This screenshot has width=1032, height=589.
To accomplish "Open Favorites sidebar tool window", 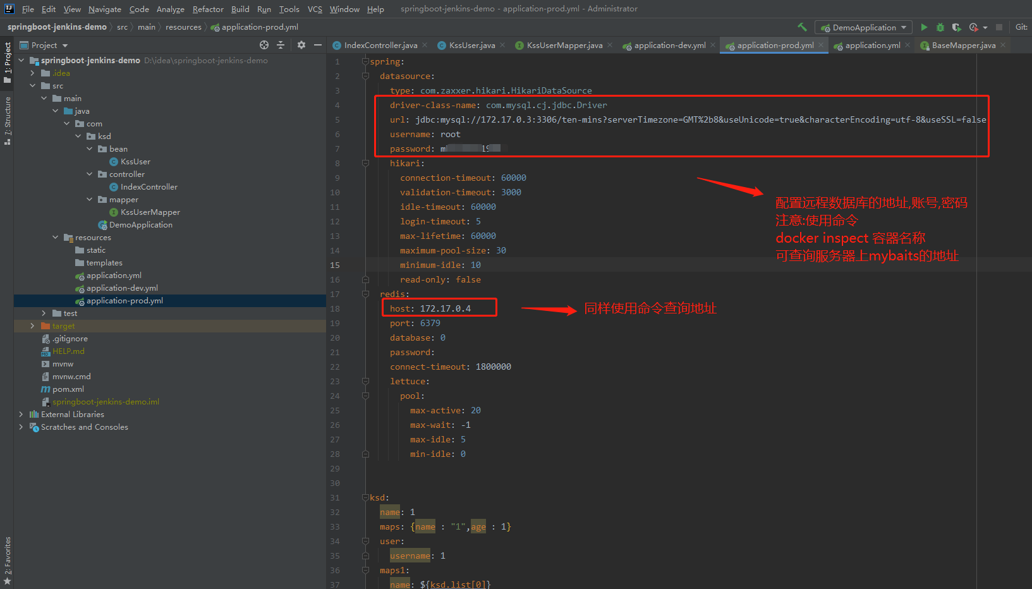I will 7,561.
